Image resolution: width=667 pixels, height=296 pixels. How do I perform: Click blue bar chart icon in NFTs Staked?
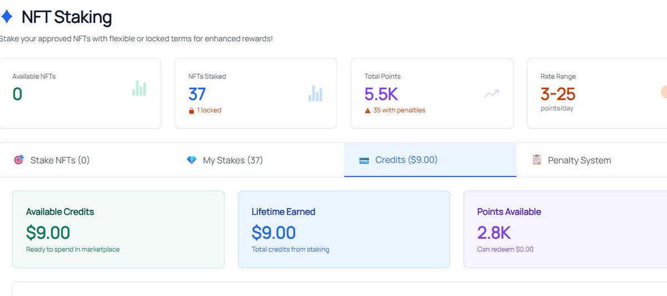point(315,93)
